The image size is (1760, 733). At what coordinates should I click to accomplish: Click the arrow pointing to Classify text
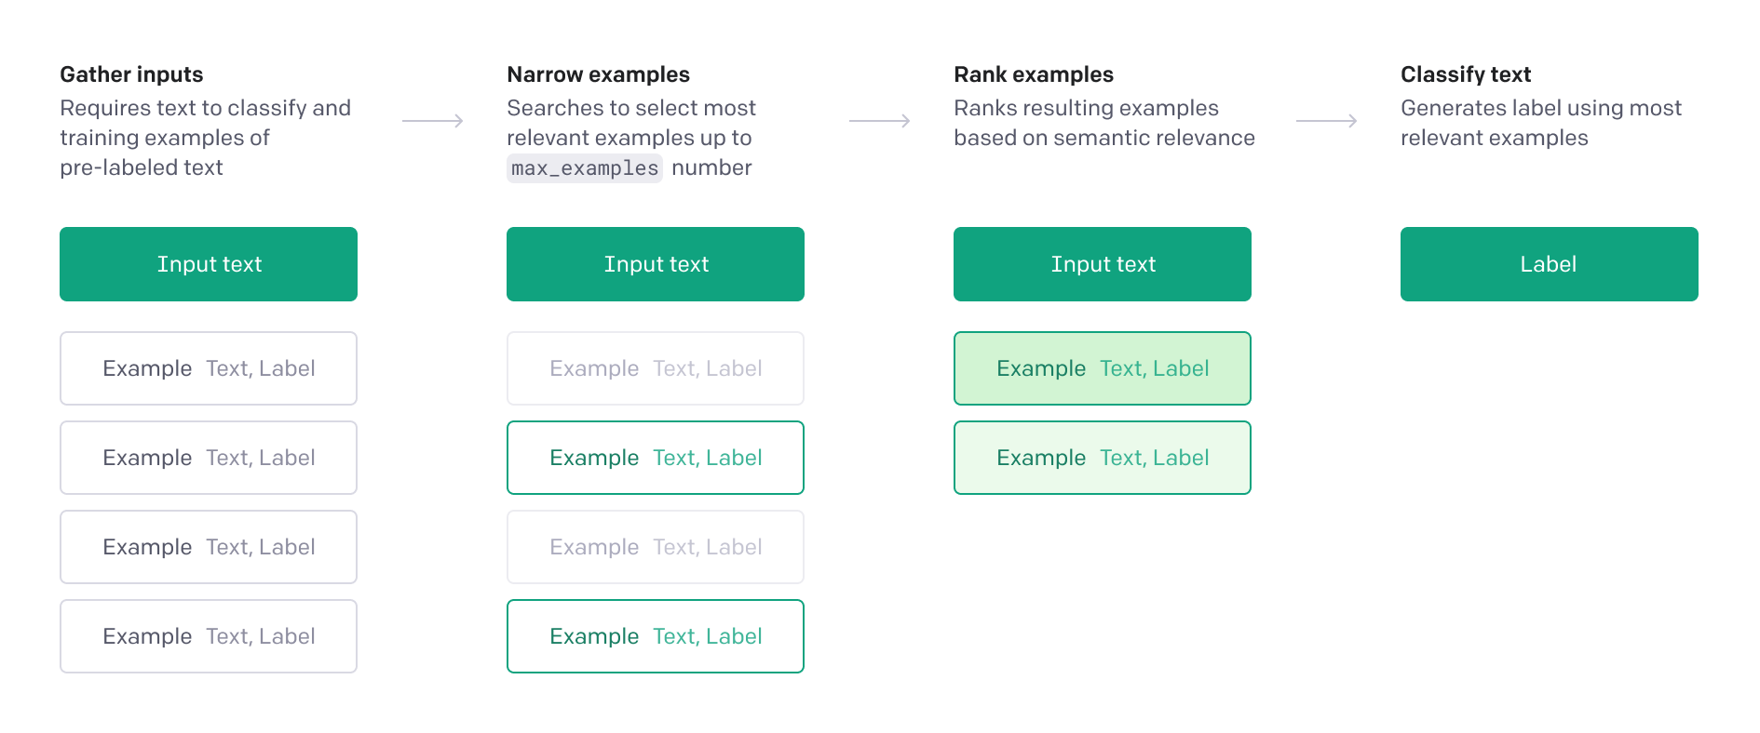click(x=1327, y=121)
